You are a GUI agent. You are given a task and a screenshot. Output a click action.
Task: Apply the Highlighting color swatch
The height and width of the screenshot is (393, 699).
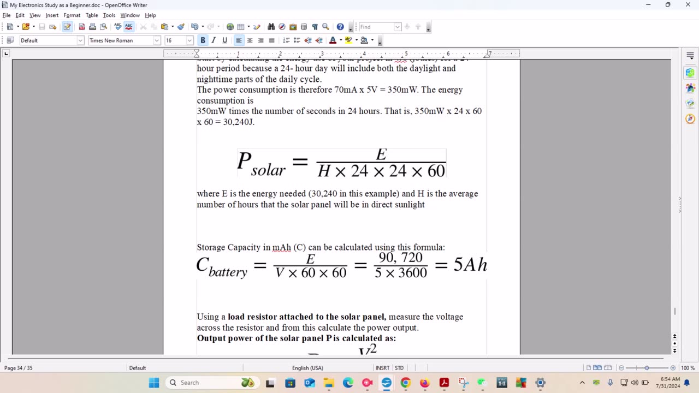348,40
